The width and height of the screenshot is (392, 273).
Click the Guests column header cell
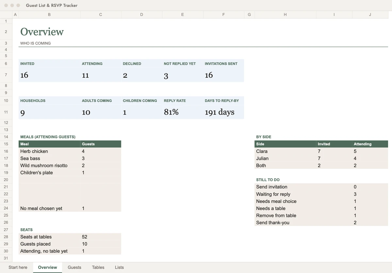101,144
